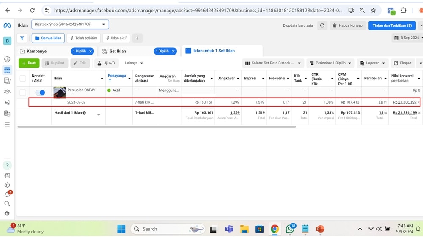The image size is (423, 238).
Task: Open the Bizstock Shop account dropdown
Action: tap(70, 25)
